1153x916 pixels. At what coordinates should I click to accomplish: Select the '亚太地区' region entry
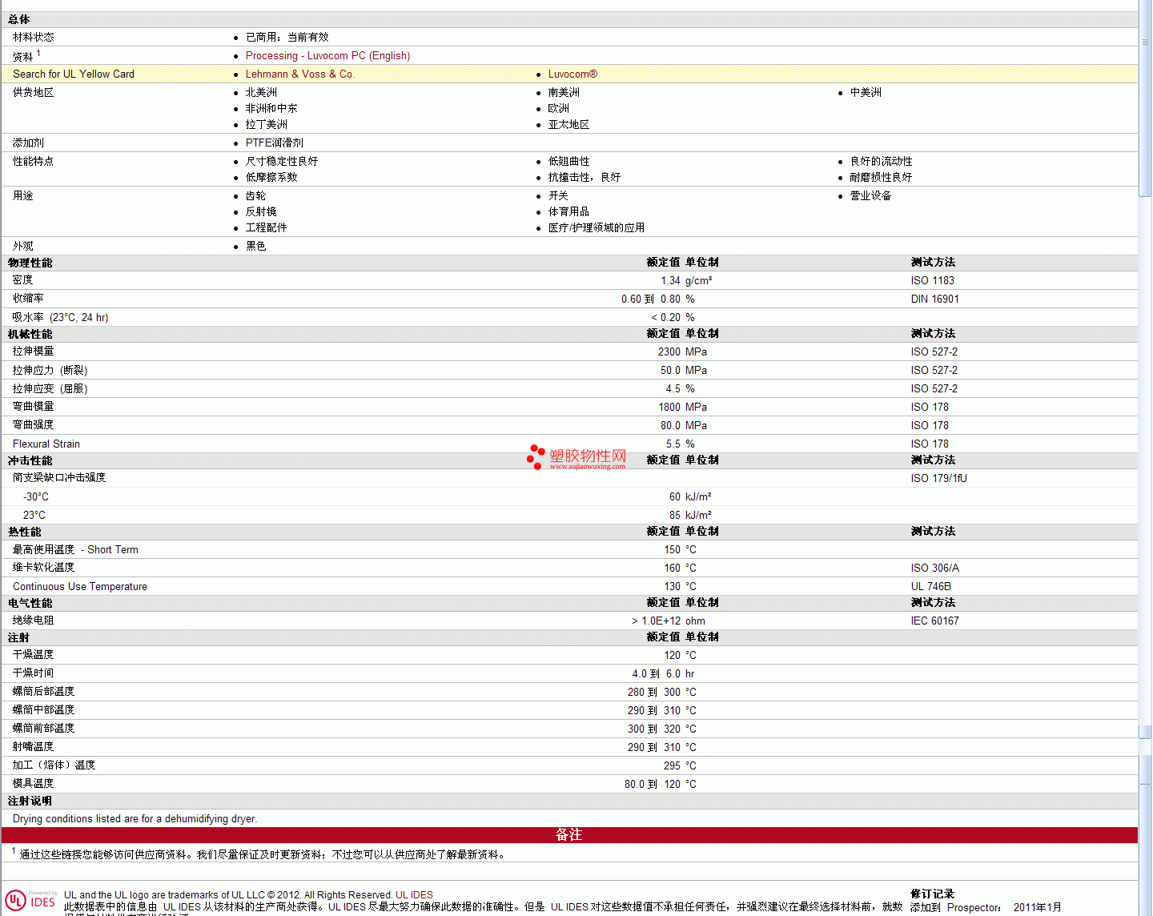568,124
